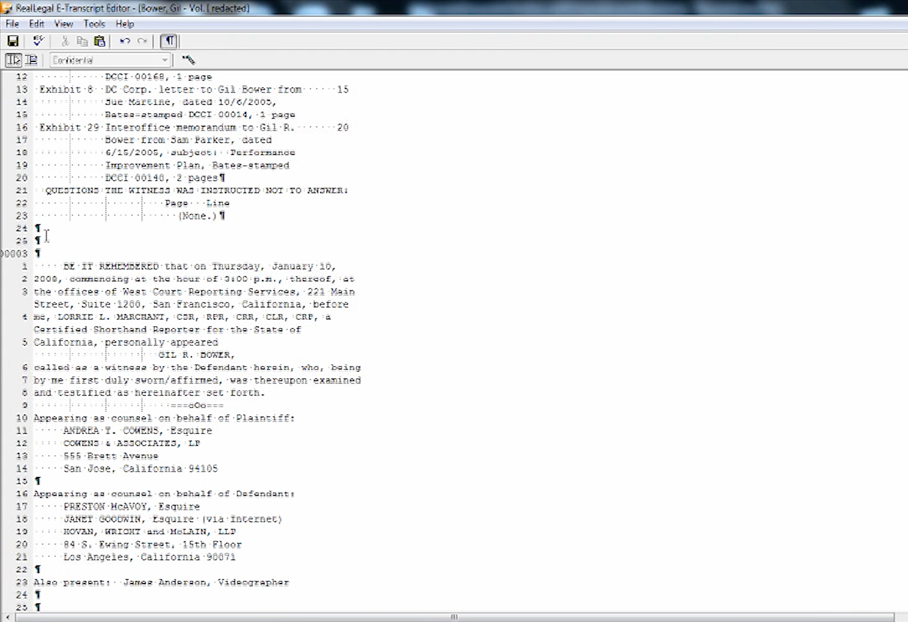Viewport: 908px width, 622px height.
Task: Click the Save icon in the toolbar
Action: (x=13, y=42)
